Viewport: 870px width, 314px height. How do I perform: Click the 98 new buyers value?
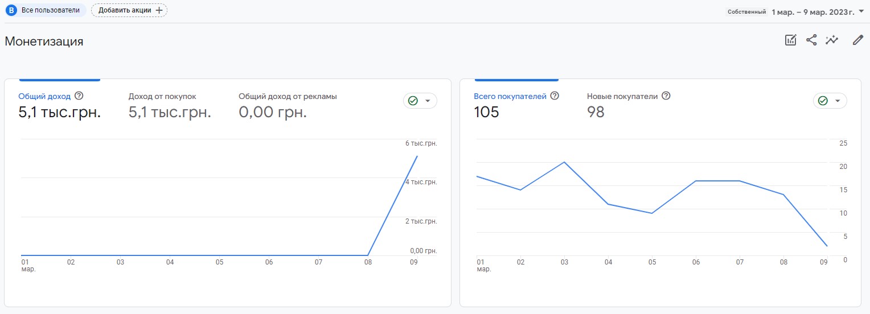(596, 112)
